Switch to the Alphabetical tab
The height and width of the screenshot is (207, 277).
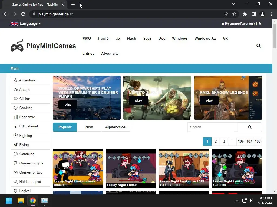116,127
